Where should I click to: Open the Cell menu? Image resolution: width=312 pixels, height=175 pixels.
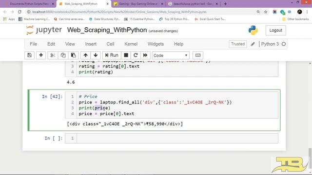110,44
